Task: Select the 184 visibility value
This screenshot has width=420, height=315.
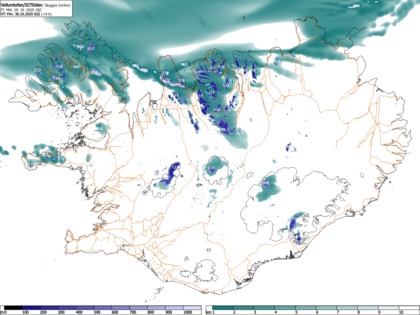Action: [x=57, y=78]
